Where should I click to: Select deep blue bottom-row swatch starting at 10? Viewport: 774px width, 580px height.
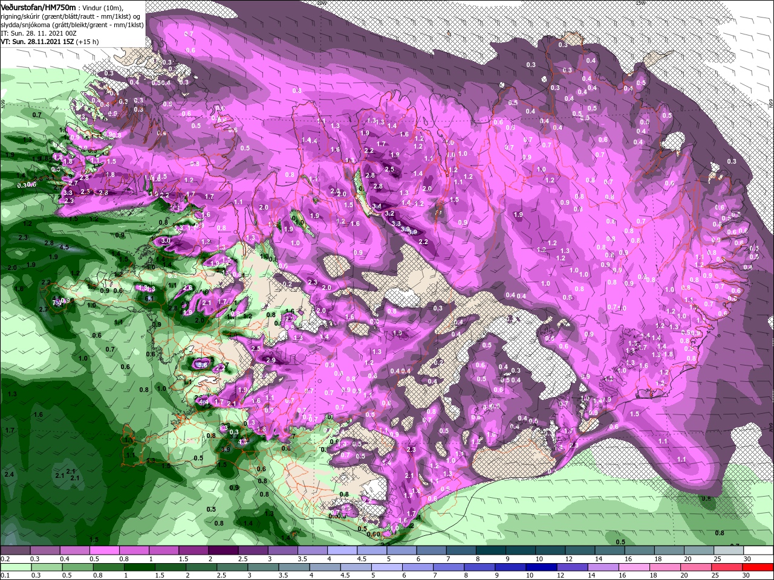click(541, 567)
